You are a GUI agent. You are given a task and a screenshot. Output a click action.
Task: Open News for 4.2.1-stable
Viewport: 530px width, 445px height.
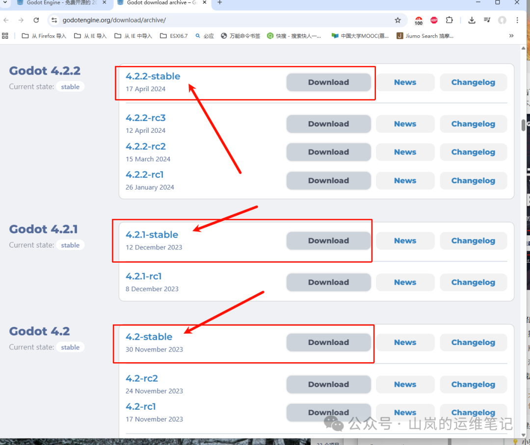tap(405, 241)
